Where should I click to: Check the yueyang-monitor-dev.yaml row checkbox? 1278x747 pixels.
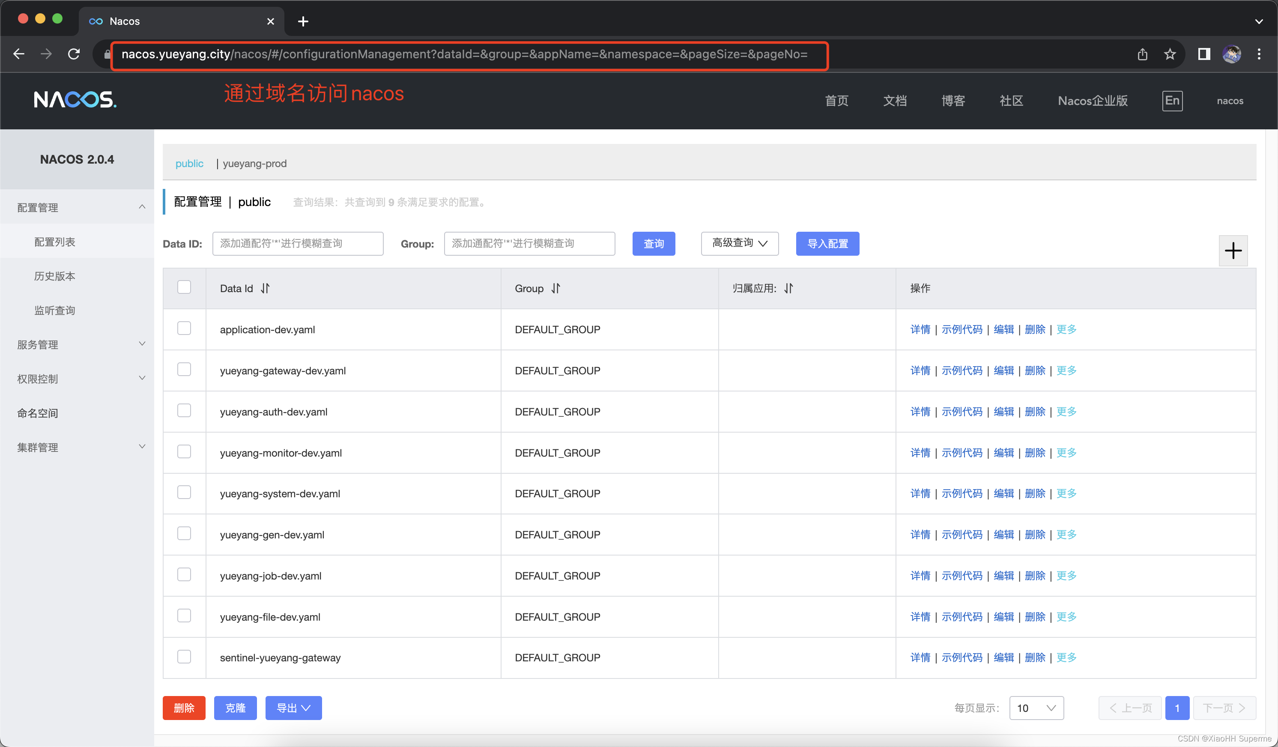coord(184,451)
